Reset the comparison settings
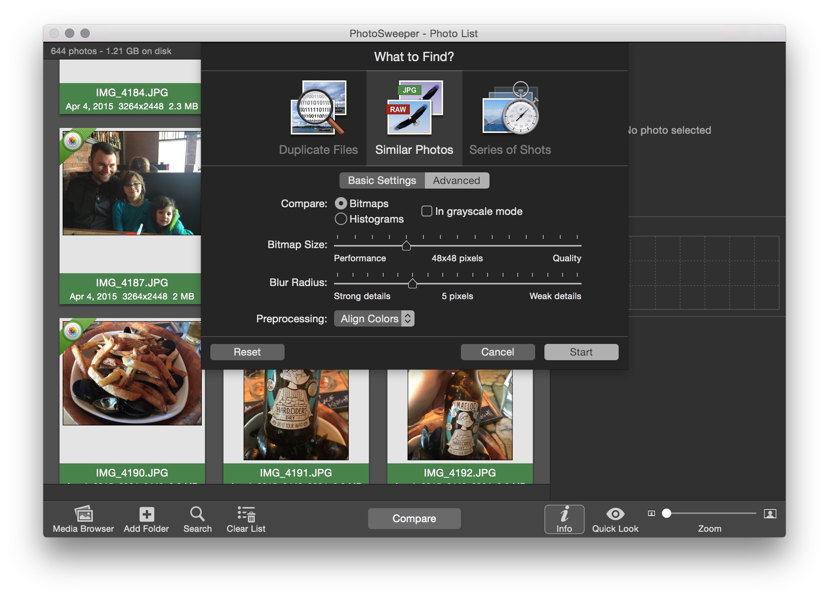 [247, 352]
